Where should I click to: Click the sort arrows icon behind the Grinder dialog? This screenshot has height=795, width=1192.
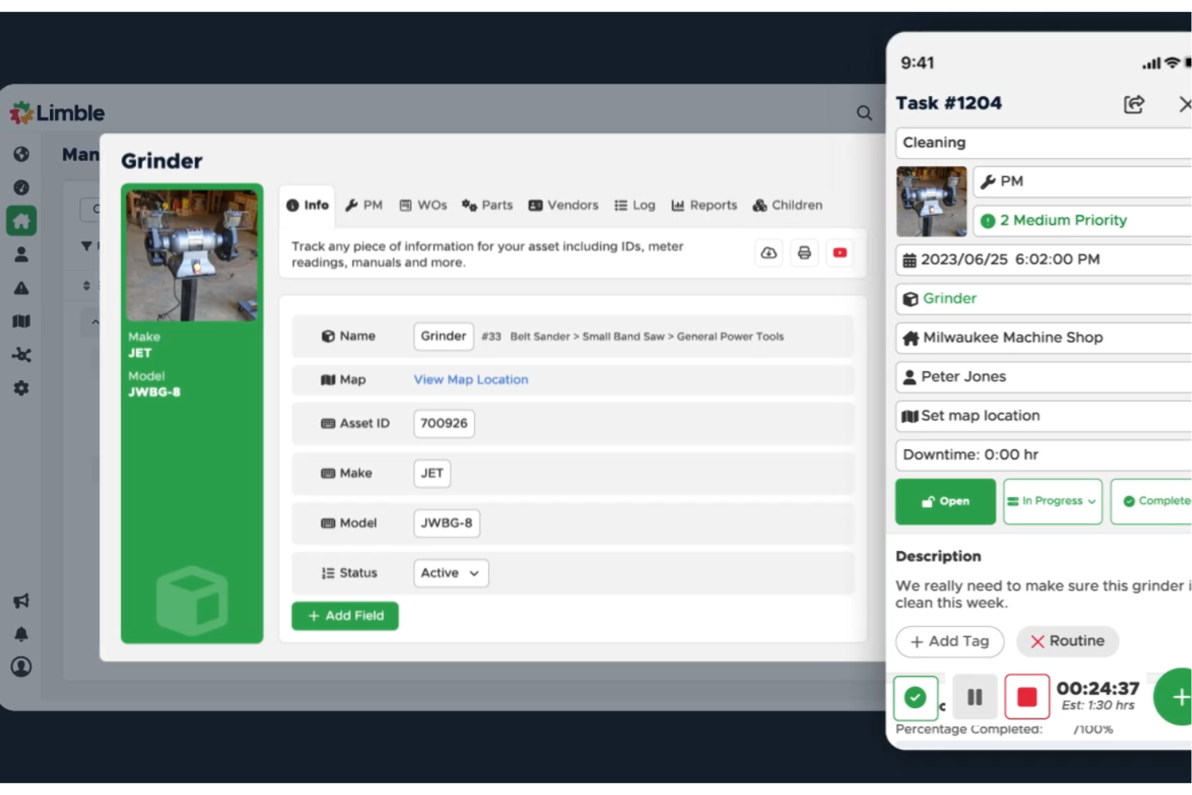point(87,285)
